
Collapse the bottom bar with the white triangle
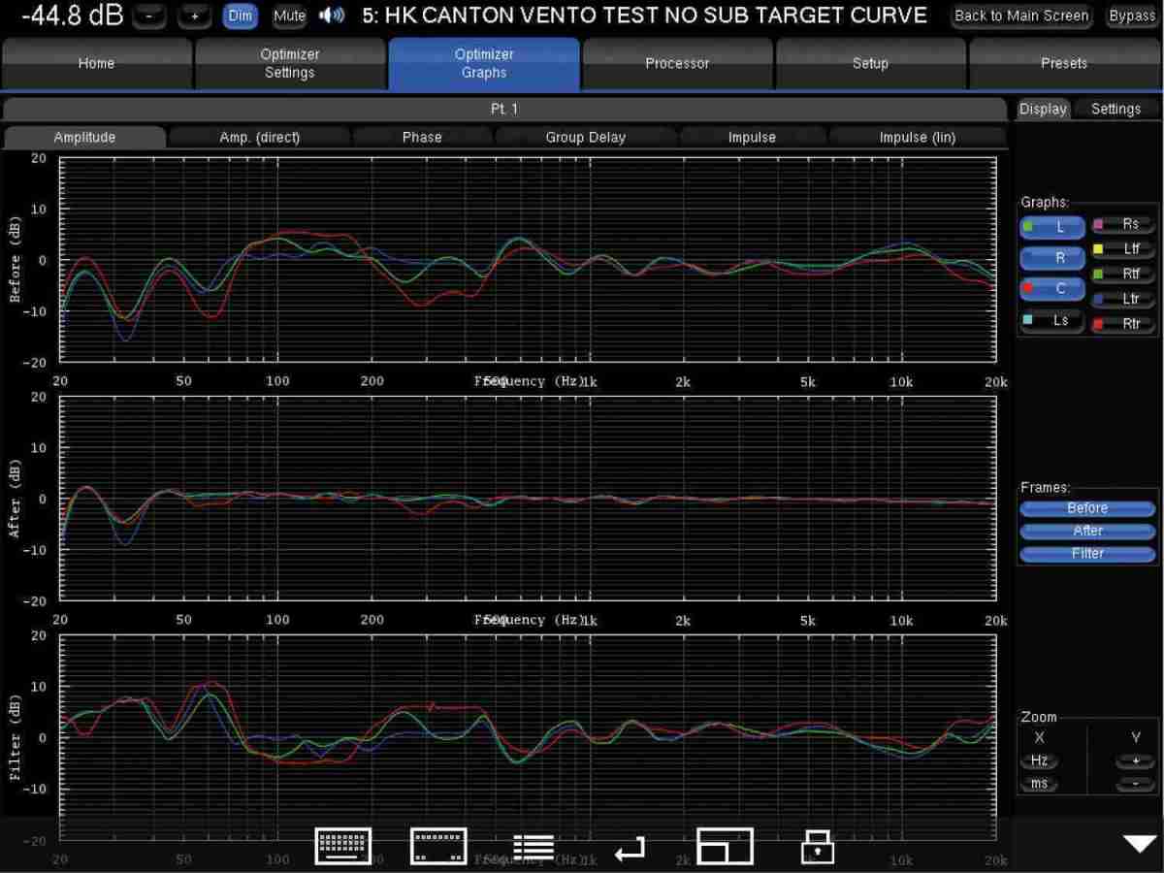(1140, 843)
